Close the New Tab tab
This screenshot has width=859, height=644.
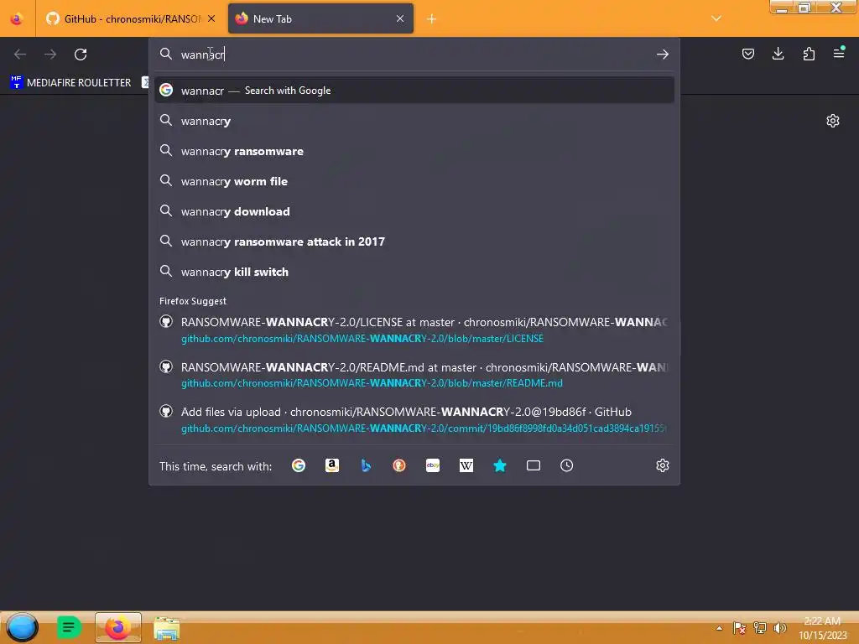point(400,18)
